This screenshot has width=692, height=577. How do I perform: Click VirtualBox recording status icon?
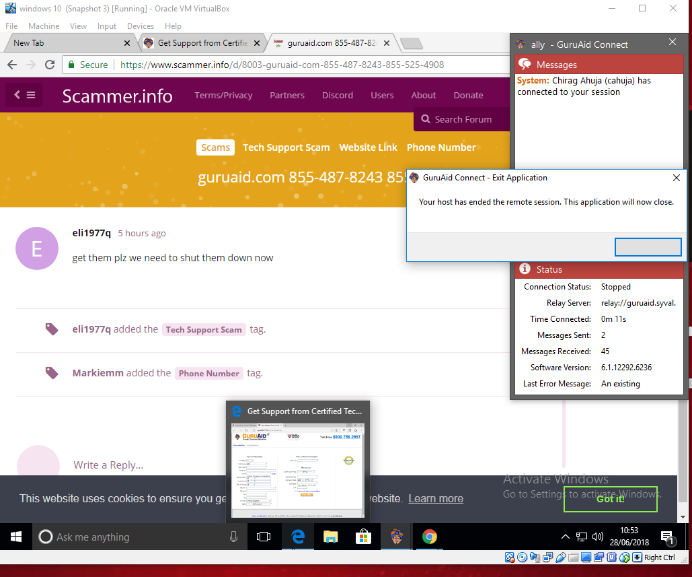click(599, 557)
